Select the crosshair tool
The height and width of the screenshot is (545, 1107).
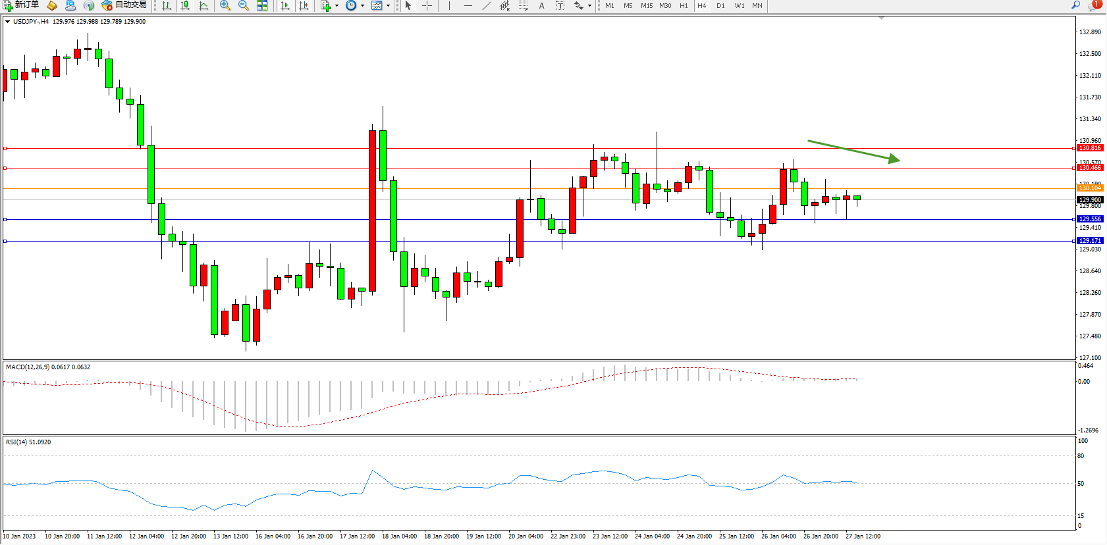coord(427,6)
